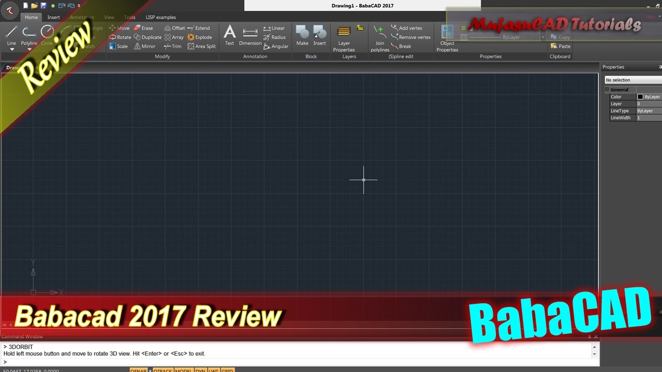662x372 pixels.
Task: Click the Color ByLayer swatch in Properties
Action: click(x=640, y=97)
